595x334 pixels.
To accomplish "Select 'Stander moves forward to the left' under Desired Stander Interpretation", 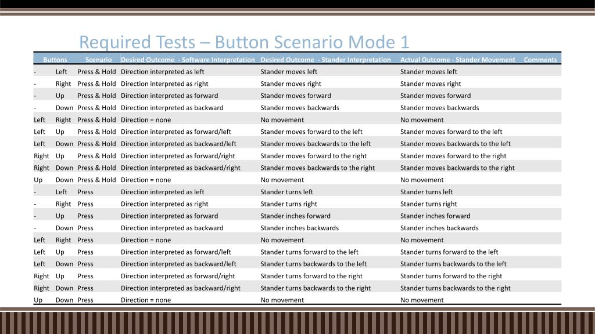I will point(311,132).
